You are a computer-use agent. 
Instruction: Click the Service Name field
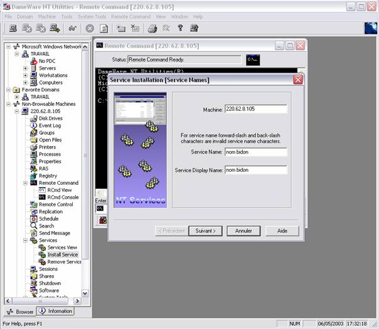(x=256, y=152)
